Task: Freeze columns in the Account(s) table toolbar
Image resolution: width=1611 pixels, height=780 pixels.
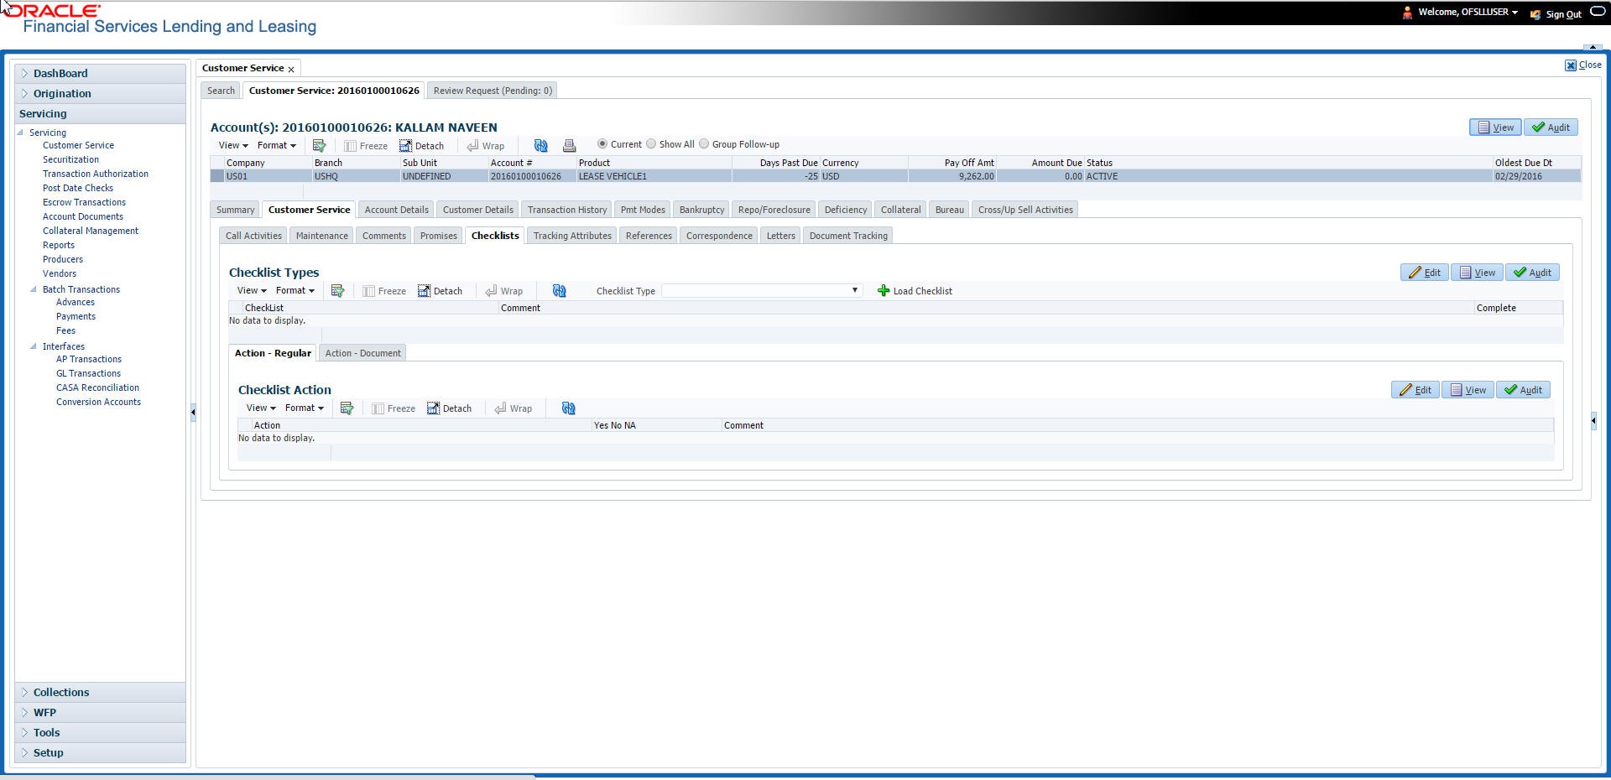Action: tap(366, 146)
